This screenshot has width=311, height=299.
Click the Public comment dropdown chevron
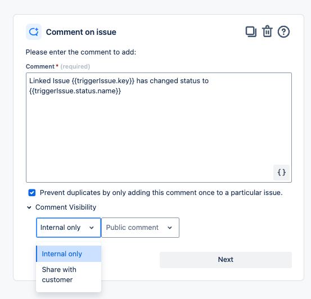(170, 228)
